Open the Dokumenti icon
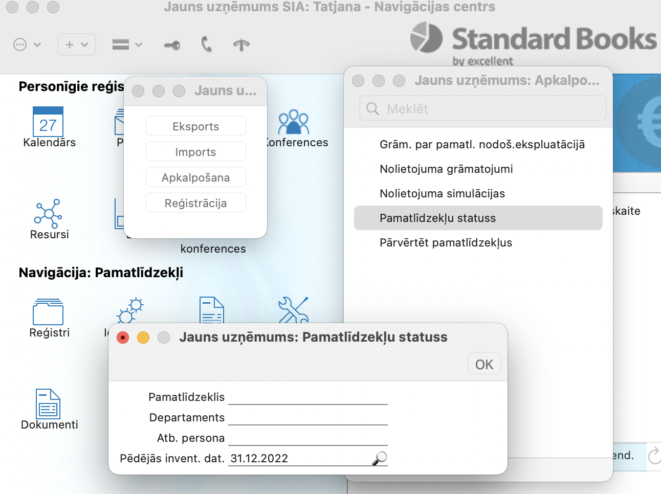 [x=48, y=404]
